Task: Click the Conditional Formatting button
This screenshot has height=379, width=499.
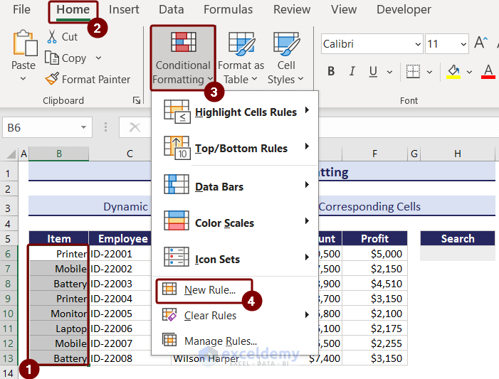Action: point(183,58)
